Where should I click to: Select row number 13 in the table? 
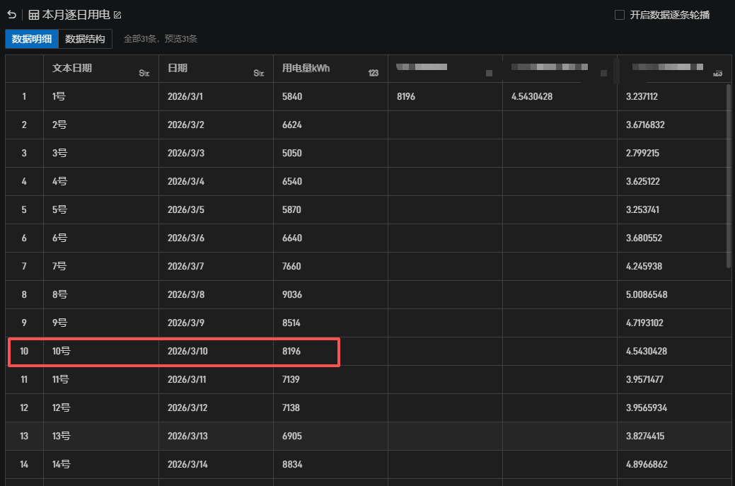24,436
